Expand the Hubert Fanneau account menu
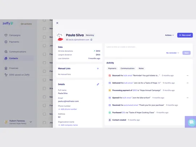Image resolution: width=196 pixels, height=147 pixels. coord(31,122)
